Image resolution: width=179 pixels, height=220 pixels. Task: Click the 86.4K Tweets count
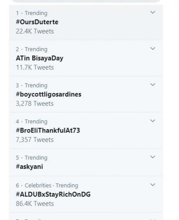pyautogui.click(x=35, y=204)
